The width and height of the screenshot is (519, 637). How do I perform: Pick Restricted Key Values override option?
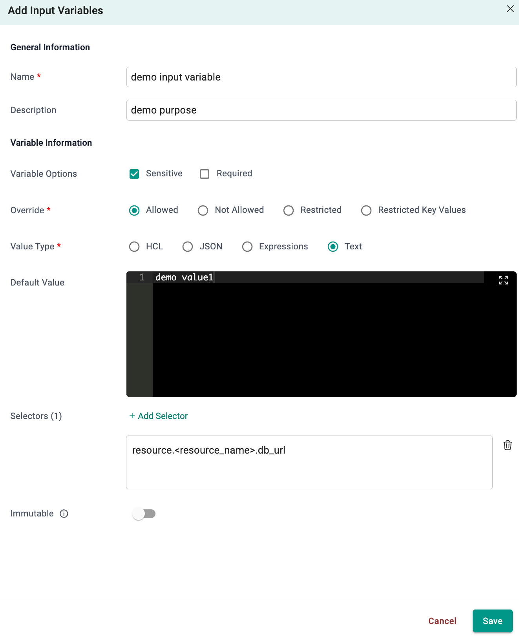[366, 211]
